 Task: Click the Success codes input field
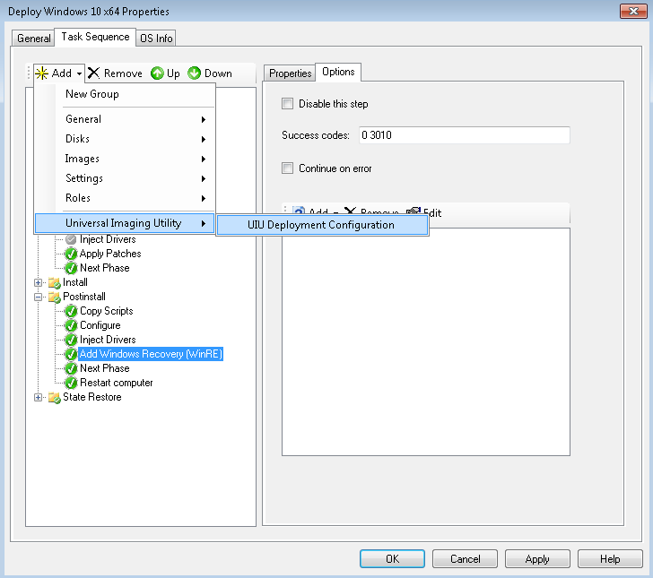pos(465,135)
